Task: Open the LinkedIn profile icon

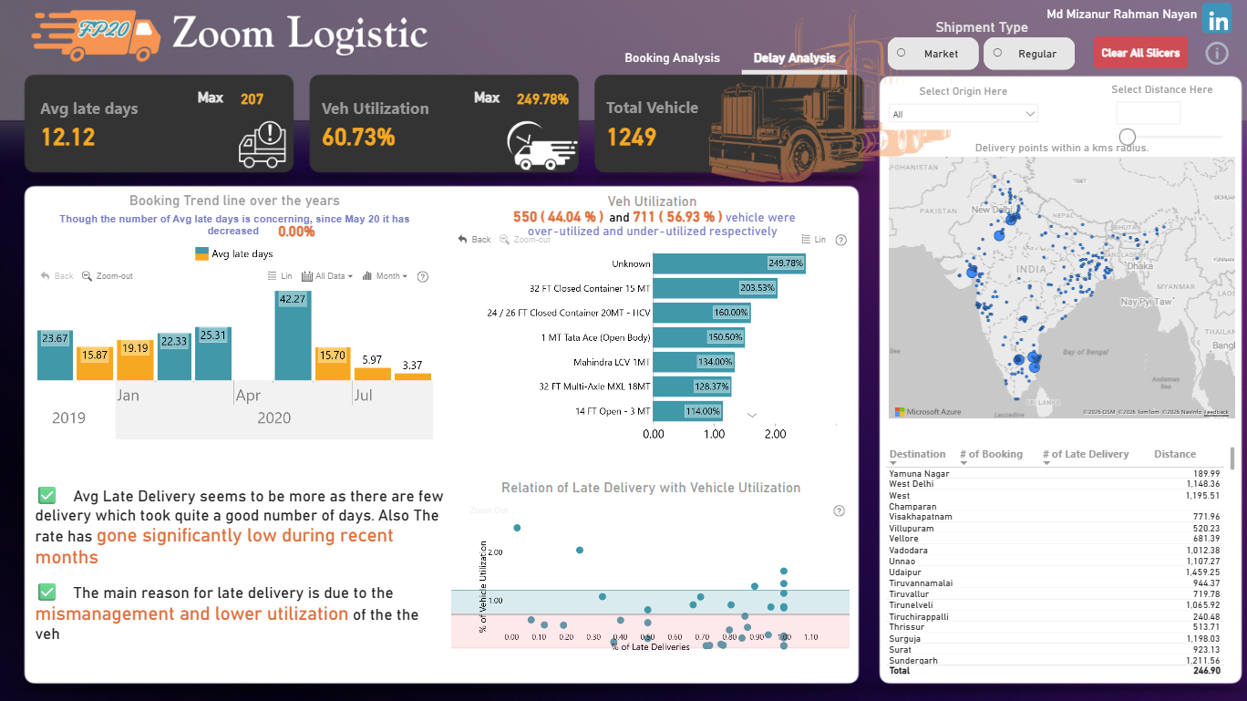Action: 1217,19
